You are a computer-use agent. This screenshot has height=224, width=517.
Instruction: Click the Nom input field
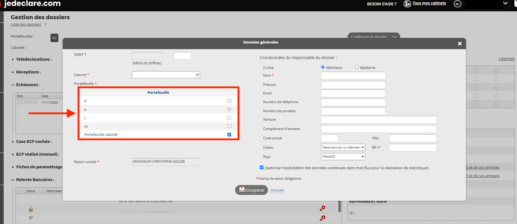click(353, 75)
